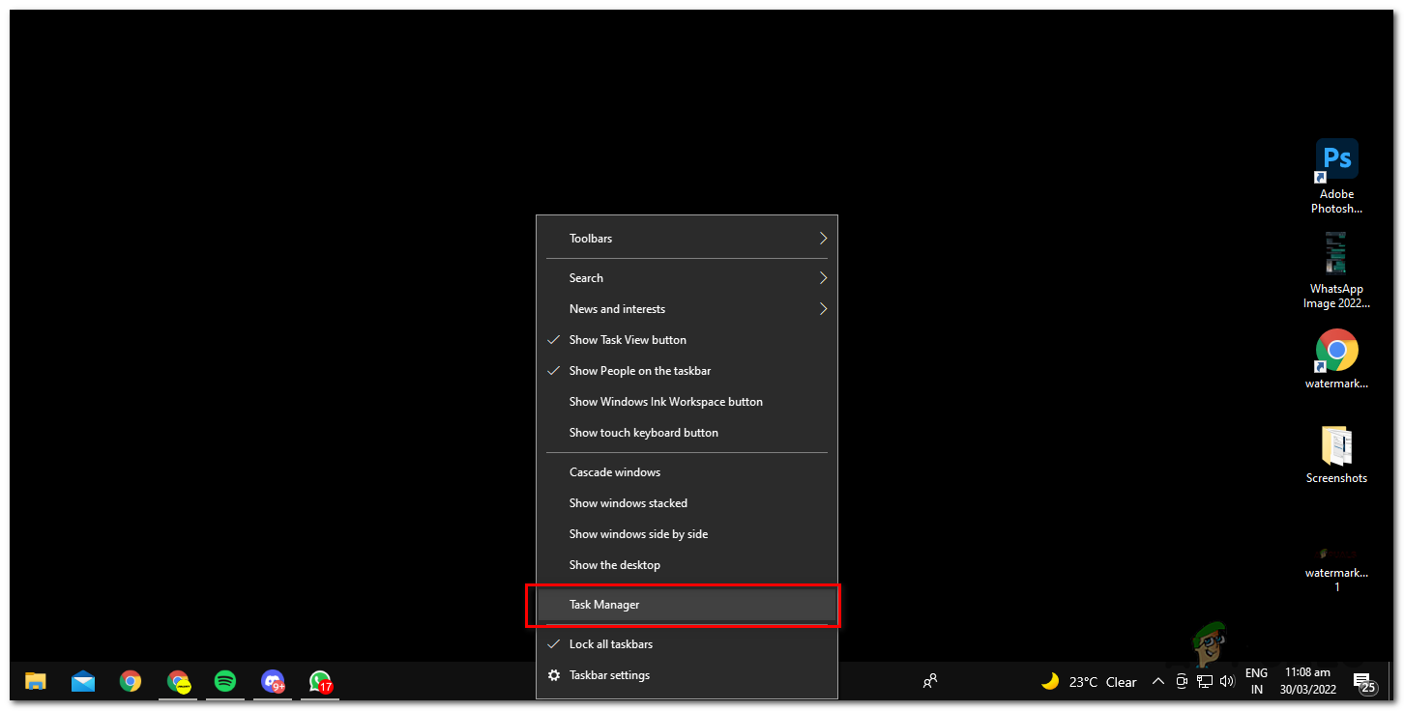Image resolution: width=1404 pixels, height=711 pixels.
Task: Open the News and interests submenu
Action: tap(617, 308)
